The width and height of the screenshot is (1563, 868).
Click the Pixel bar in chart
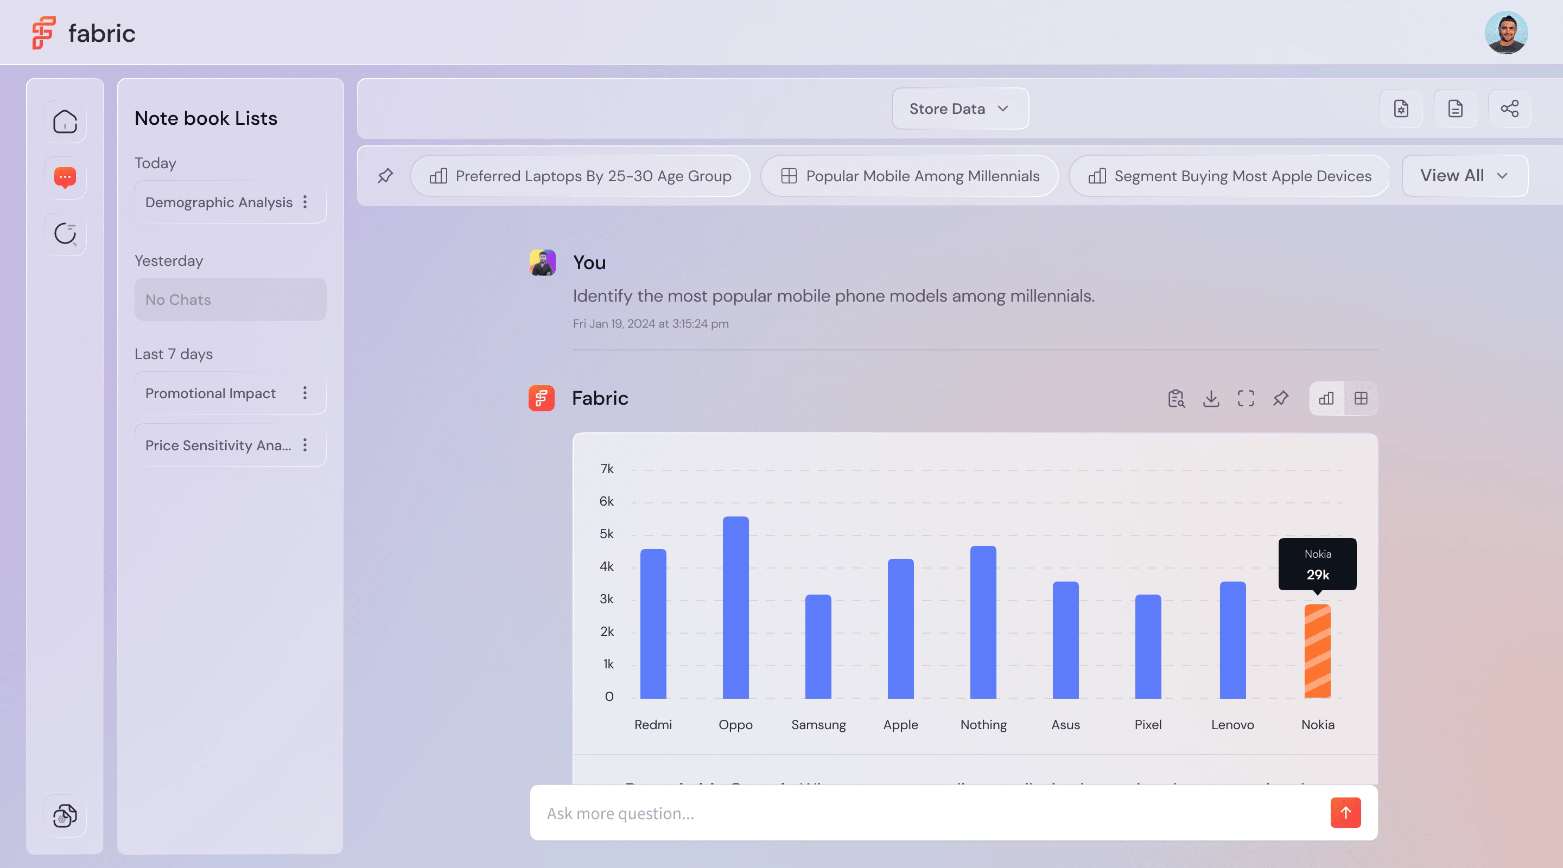pyautogui.click(x=1148, y=647)
